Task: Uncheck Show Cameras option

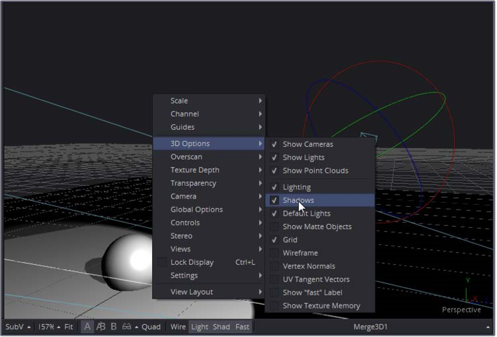Action: (274, 144)
